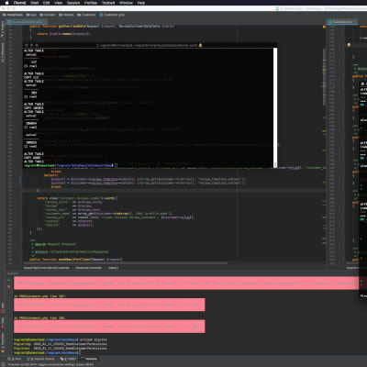Image resolution: width=367 pixels, height=367 pixels.
Task: Click the intention light bulb in right editor
Action: [349, 45]
